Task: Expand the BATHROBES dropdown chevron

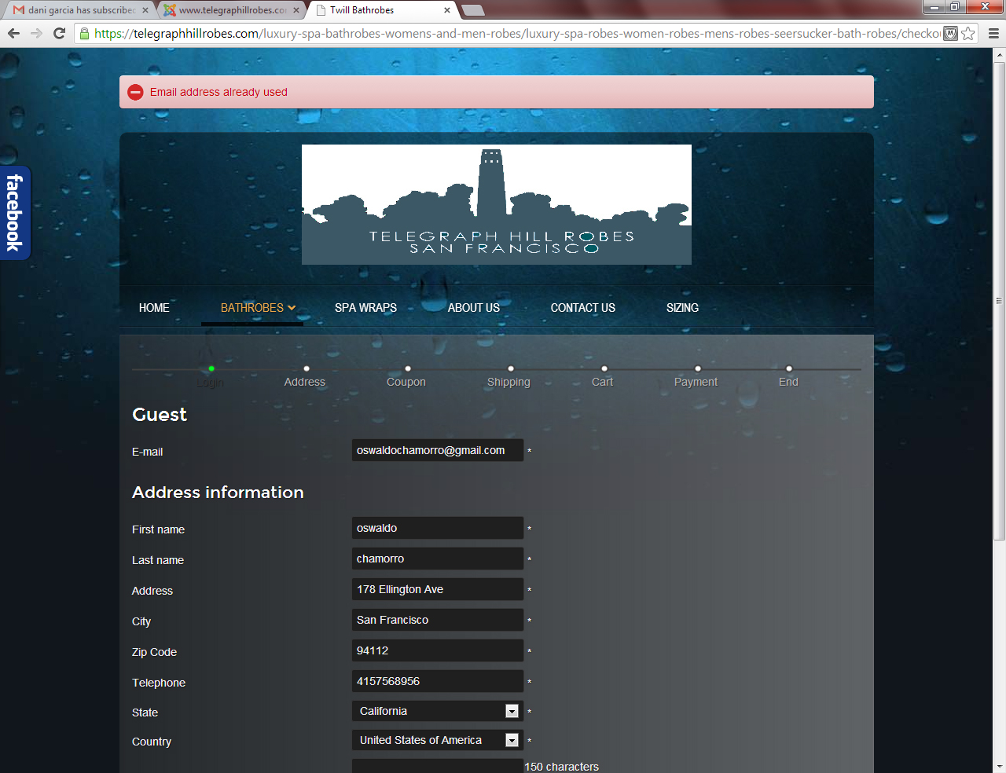Action: point(292,308)
